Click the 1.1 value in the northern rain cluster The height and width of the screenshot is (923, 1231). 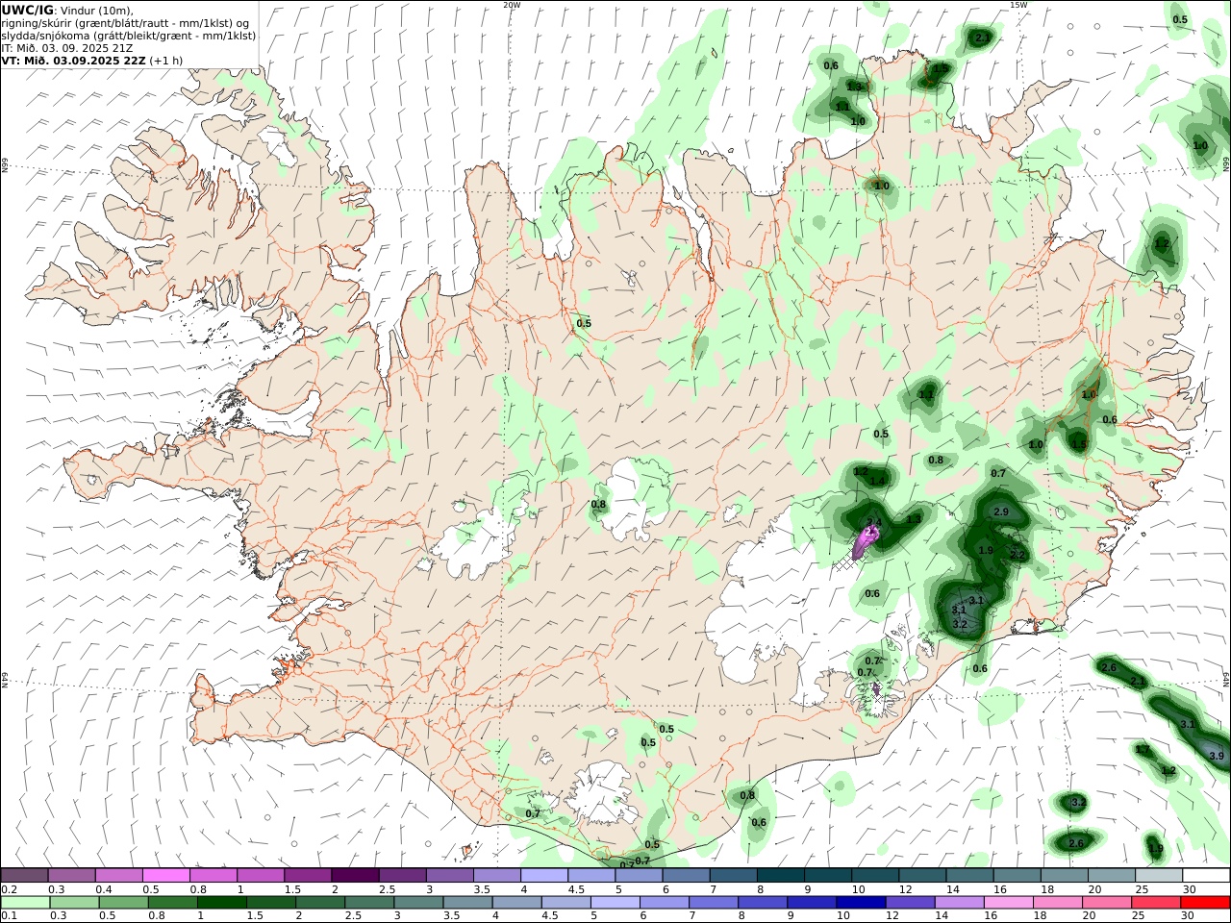tap(842, 107)
